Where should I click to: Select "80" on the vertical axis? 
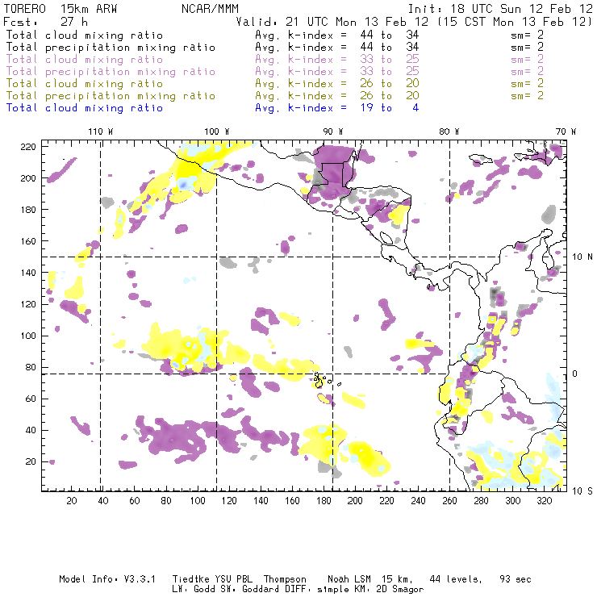31,367
